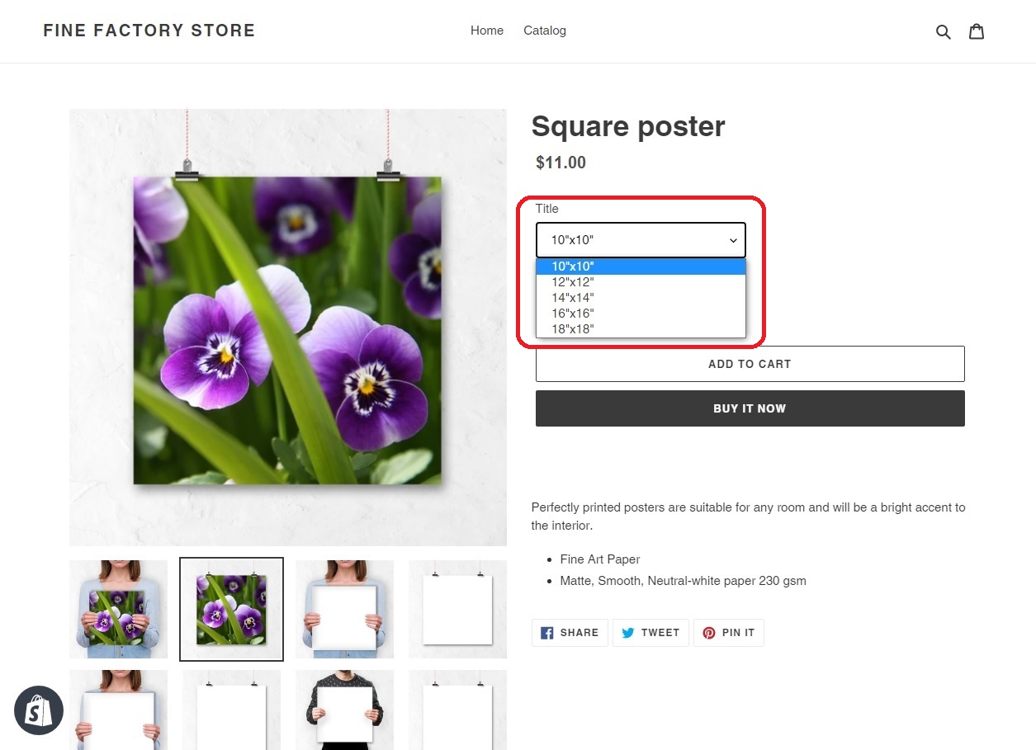Click the Square poster title
1036x750 pixels.
(628, 126)
